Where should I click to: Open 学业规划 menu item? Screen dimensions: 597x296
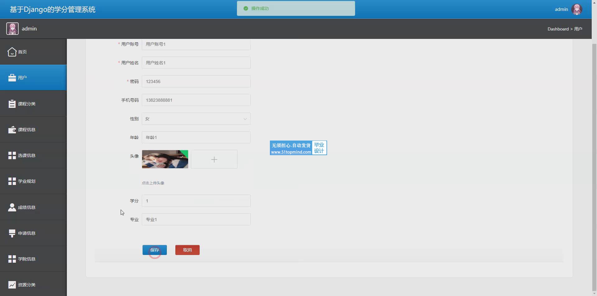tap(33, 181)
